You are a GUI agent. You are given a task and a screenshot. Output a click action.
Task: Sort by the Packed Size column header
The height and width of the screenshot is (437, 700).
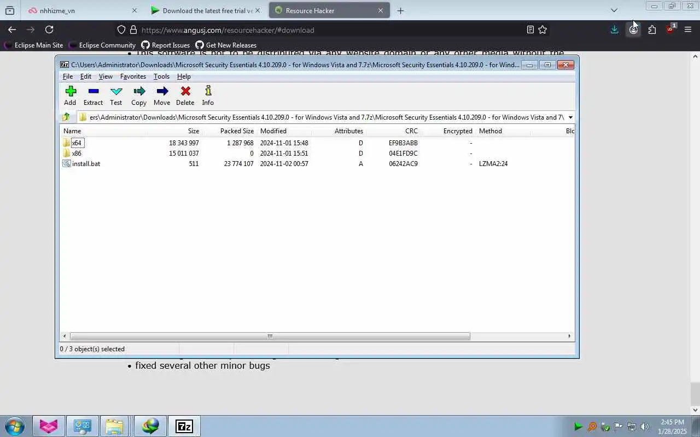[x=229, y=131]
